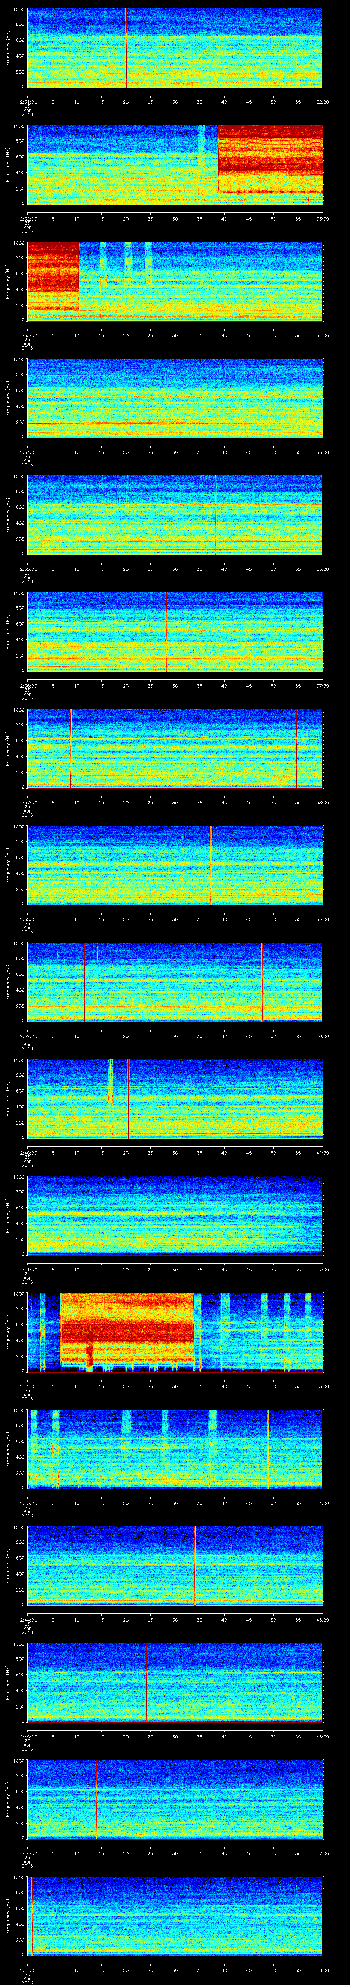Click the 41:00 end time label

(322, 1153)
